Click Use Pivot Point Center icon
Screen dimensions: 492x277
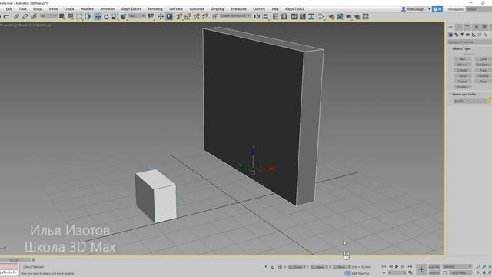pos(151,17)
